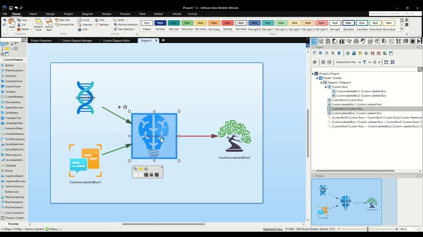Click stamp icon in floating quick toolbar
Image resolution: width=423 pixels, height=237 pixels.
click(x=146, y=169)
